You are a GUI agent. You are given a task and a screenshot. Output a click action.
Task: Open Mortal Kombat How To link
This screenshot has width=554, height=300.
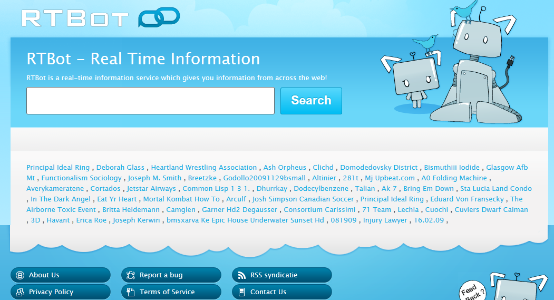182,199
